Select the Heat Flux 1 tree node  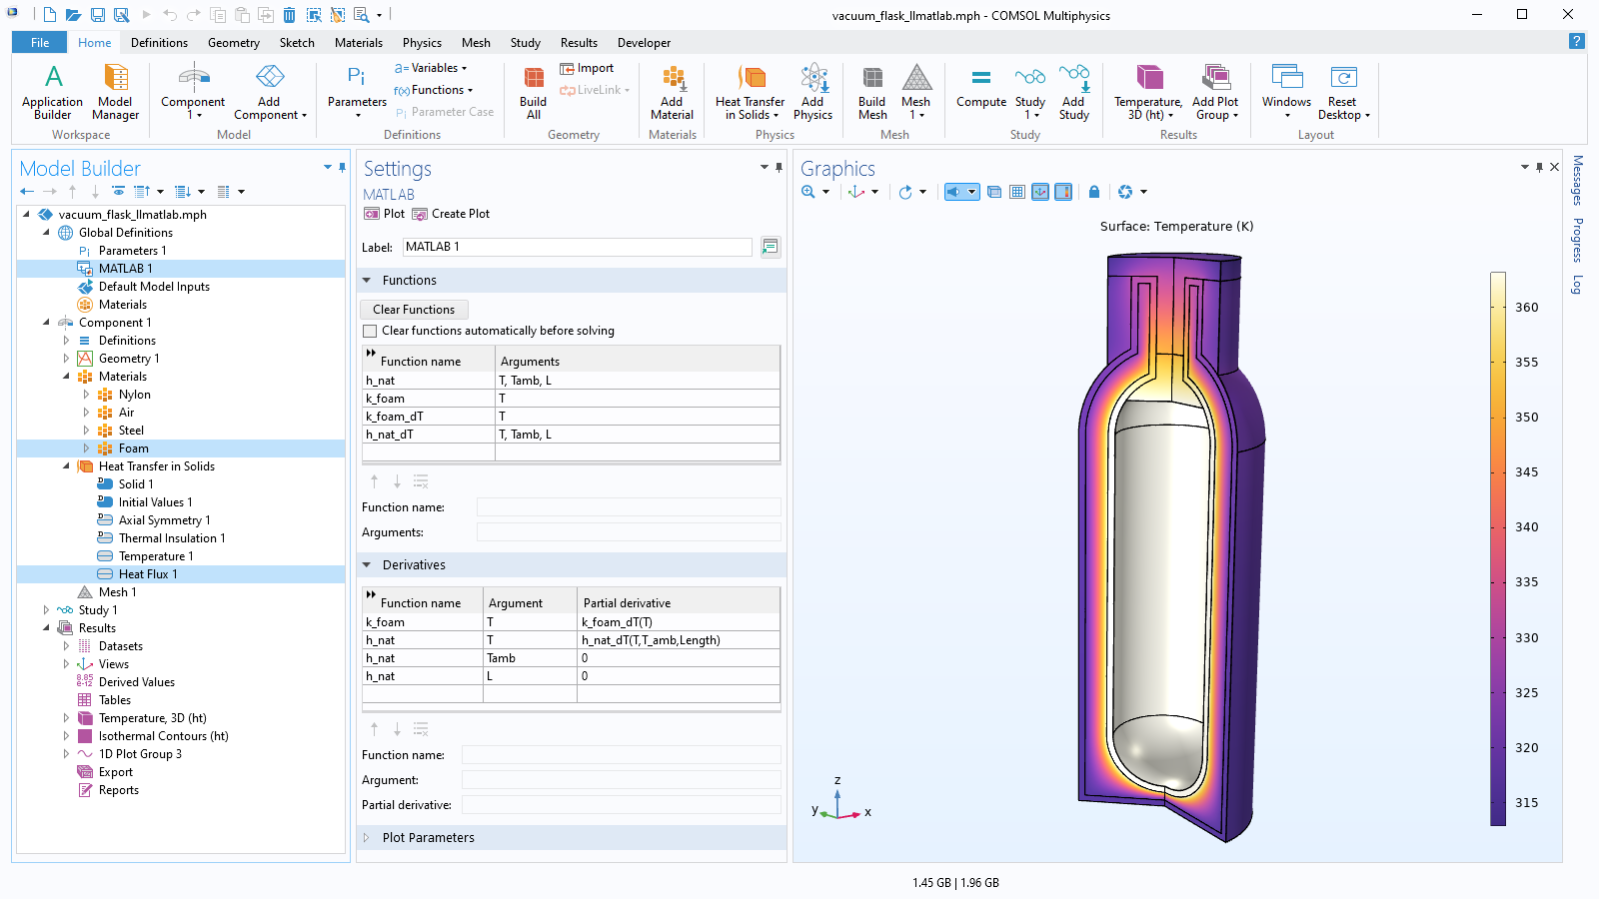pos(148,574)
